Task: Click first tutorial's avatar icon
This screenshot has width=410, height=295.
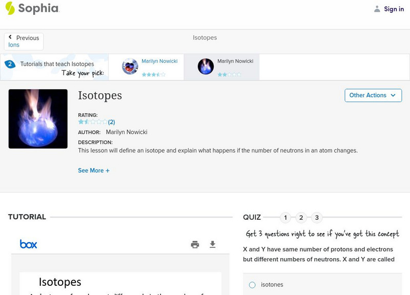Action: 130,67
